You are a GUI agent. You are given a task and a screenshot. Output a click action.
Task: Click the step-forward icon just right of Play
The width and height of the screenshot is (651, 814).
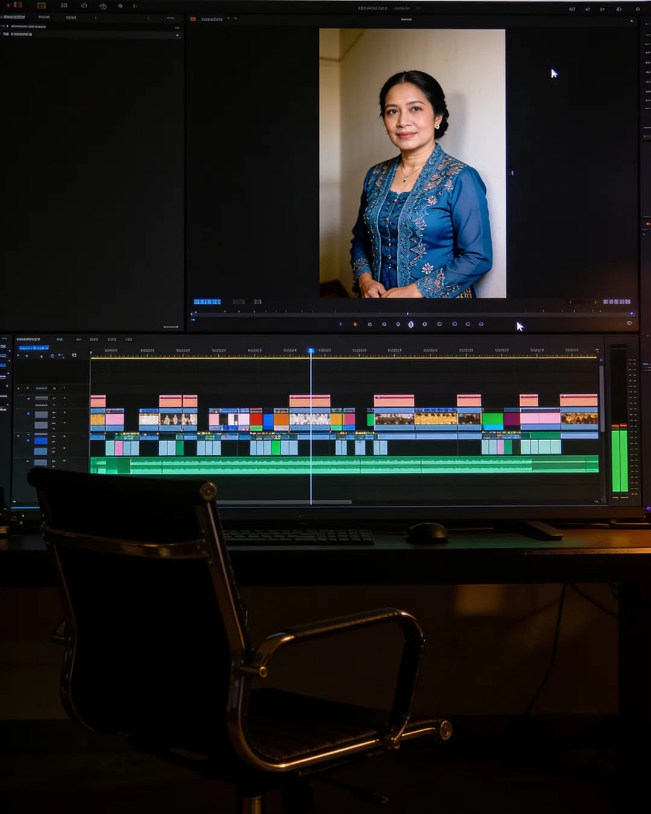(425, 324)
